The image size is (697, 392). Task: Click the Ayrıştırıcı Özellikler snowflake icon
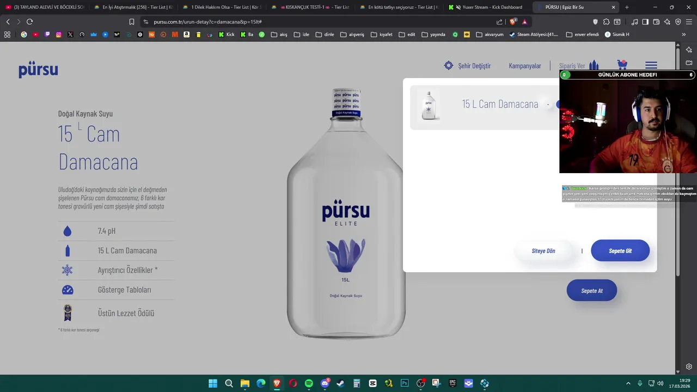pyautogui.click(x=67, y=270)
